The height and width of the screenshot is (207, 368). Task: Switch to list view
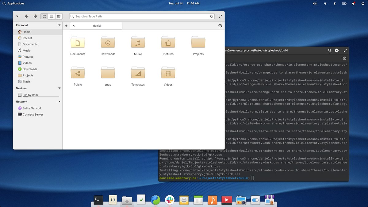(x=52, y=16)
